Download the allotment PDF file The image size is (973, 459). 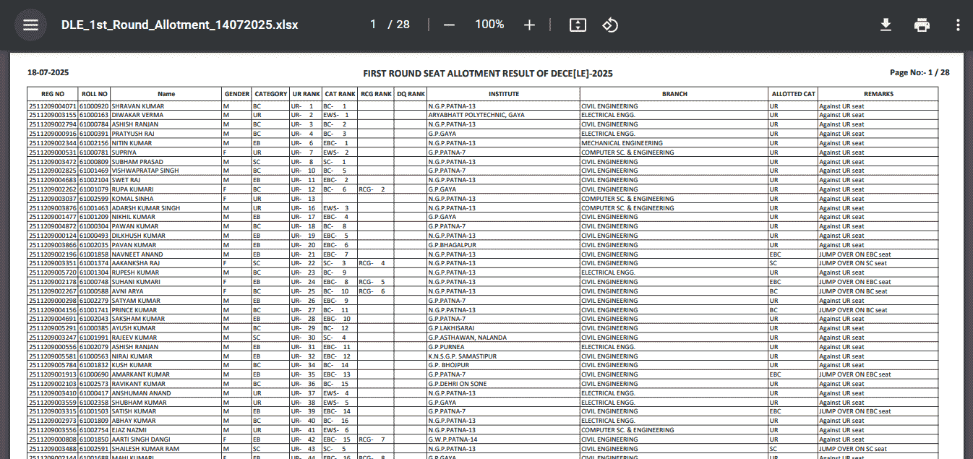[x=886, y=25]
